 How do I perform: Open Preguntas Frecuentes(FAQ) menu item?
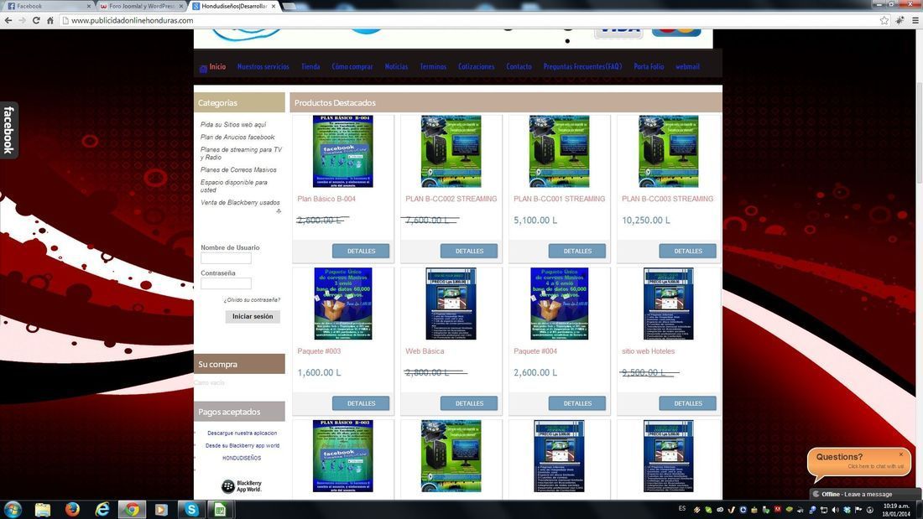point(582,66)
